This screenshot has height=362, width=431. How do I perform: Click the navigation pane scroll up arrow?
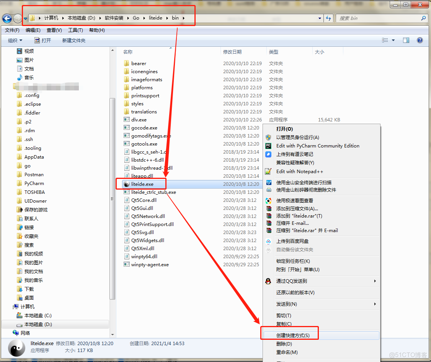113,51
